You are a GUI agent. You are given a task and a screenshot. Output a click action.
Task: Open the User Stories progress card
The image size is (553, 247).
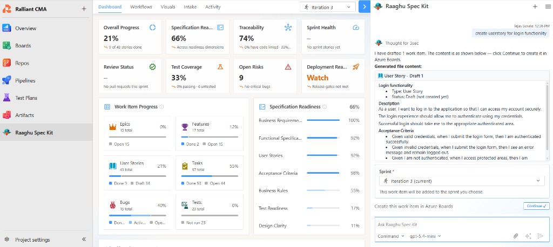pos(138,173)
